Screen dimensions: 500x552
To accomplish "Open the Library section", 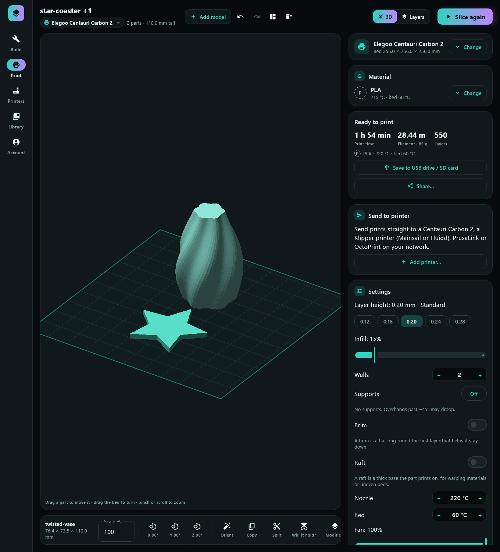I will coord(16,121).
